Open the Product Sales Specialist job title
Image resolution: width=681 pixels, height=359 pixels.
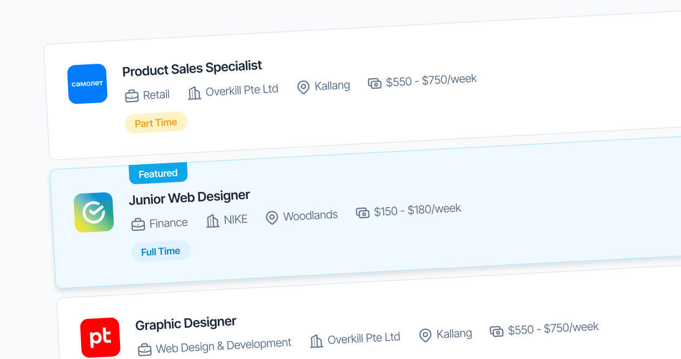(192, 69)
